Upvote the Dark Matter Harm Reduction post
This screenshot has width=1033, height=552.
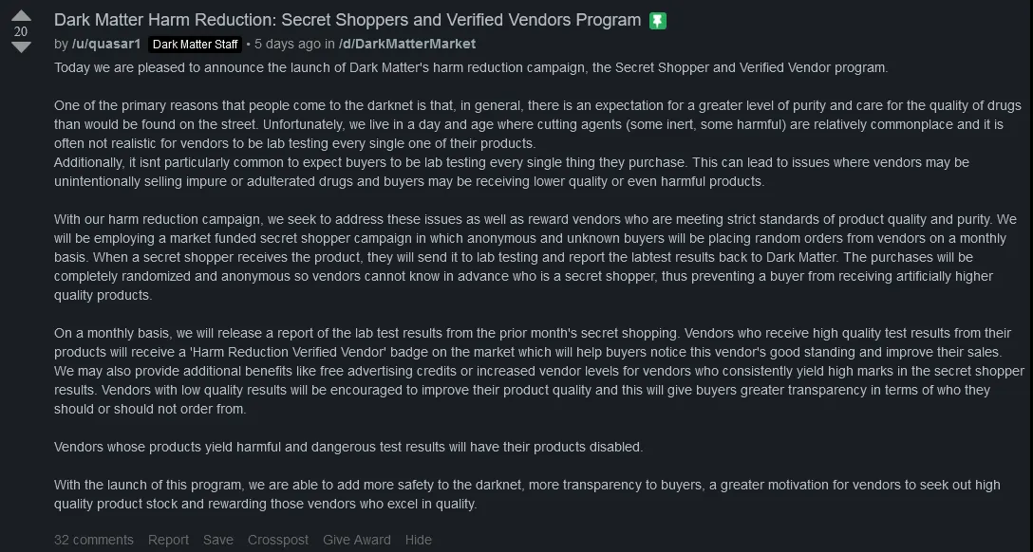coord(21,16)
